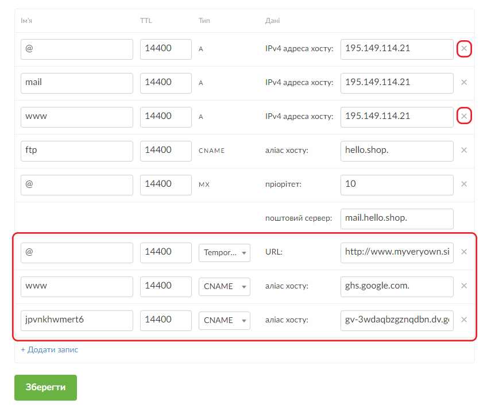Open type dropdown for jpvnkhwmert6 row
The height and width of the screenshot is (419, 495).
coord(225,320)
